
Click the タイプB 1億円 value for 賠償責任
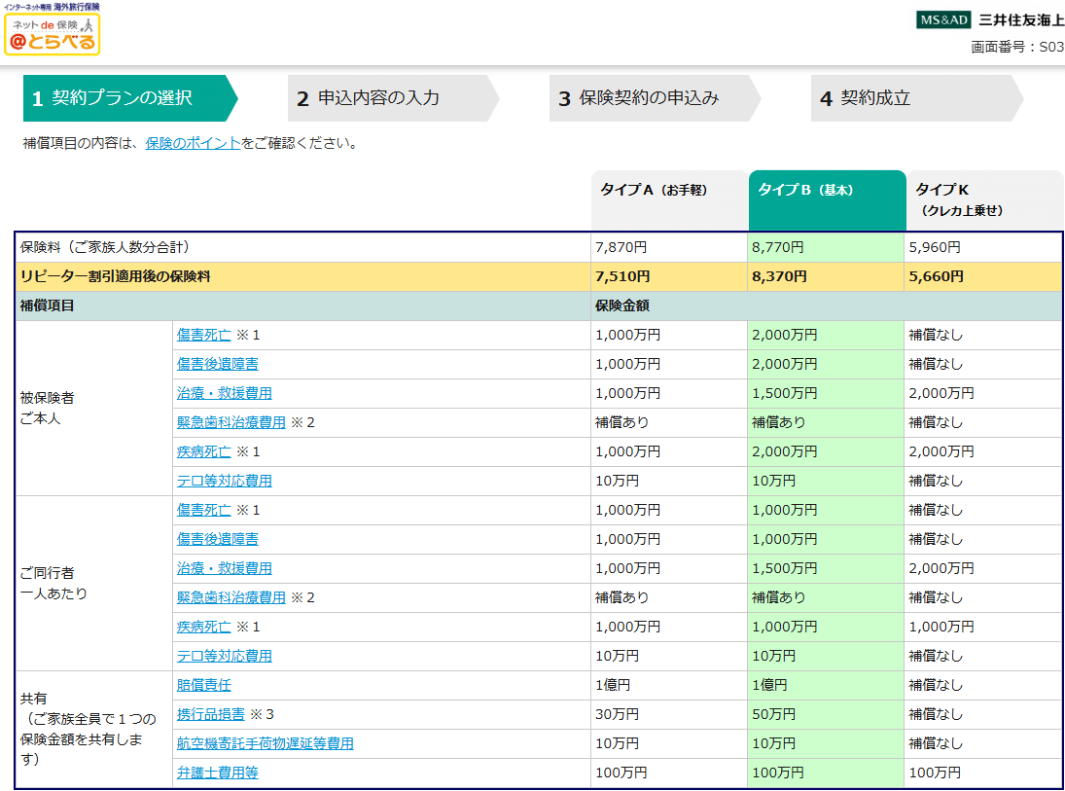769,686
